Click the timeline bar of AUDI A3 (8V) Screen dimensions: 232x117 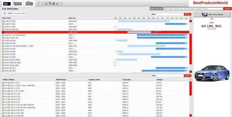(x=176, y=24)
